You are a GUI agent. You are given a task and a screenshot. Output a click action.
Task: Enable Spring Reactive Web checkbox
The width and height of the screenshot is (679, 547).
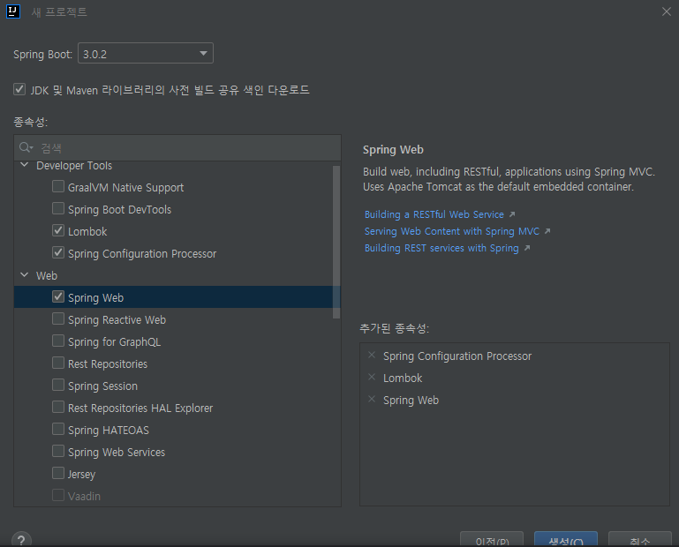[58, 319]
